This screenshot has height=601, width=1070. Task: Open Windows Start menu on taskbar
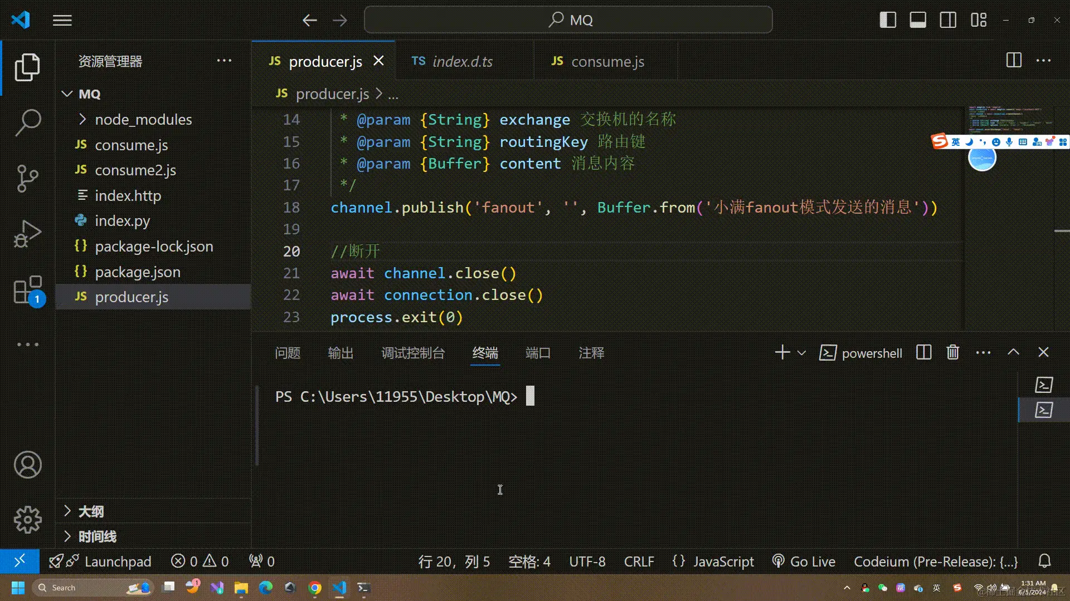18,588
